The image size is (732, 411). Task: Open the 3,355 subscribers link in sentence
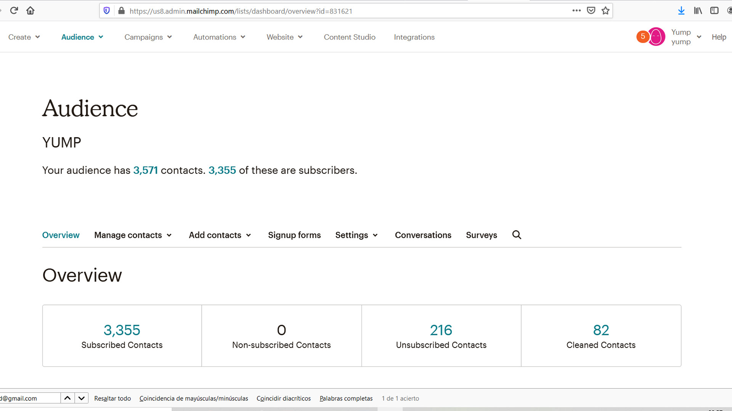click(222, 170)
